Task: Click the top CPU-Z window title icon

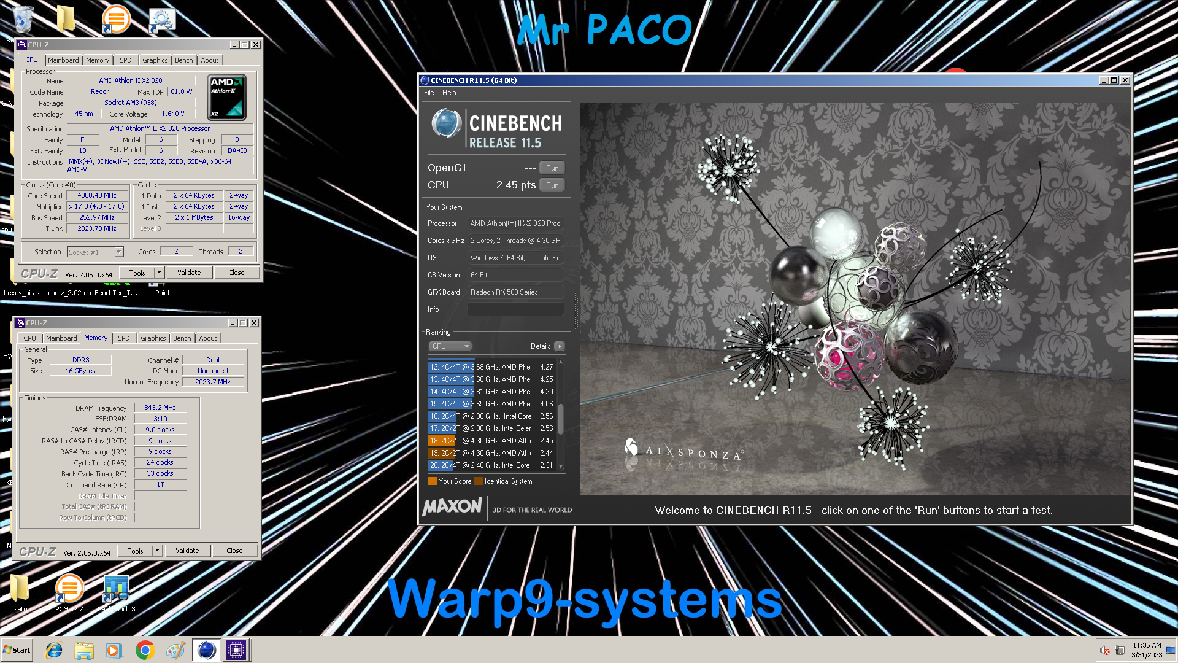Action: pyautogui.click(x=22, y=45)
